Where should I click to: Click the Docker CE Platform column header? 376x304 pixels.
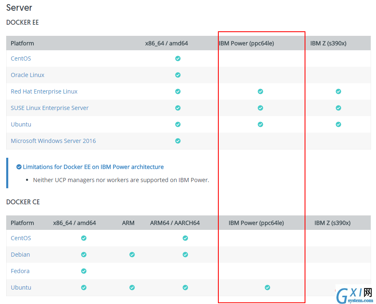pos(22,223)
